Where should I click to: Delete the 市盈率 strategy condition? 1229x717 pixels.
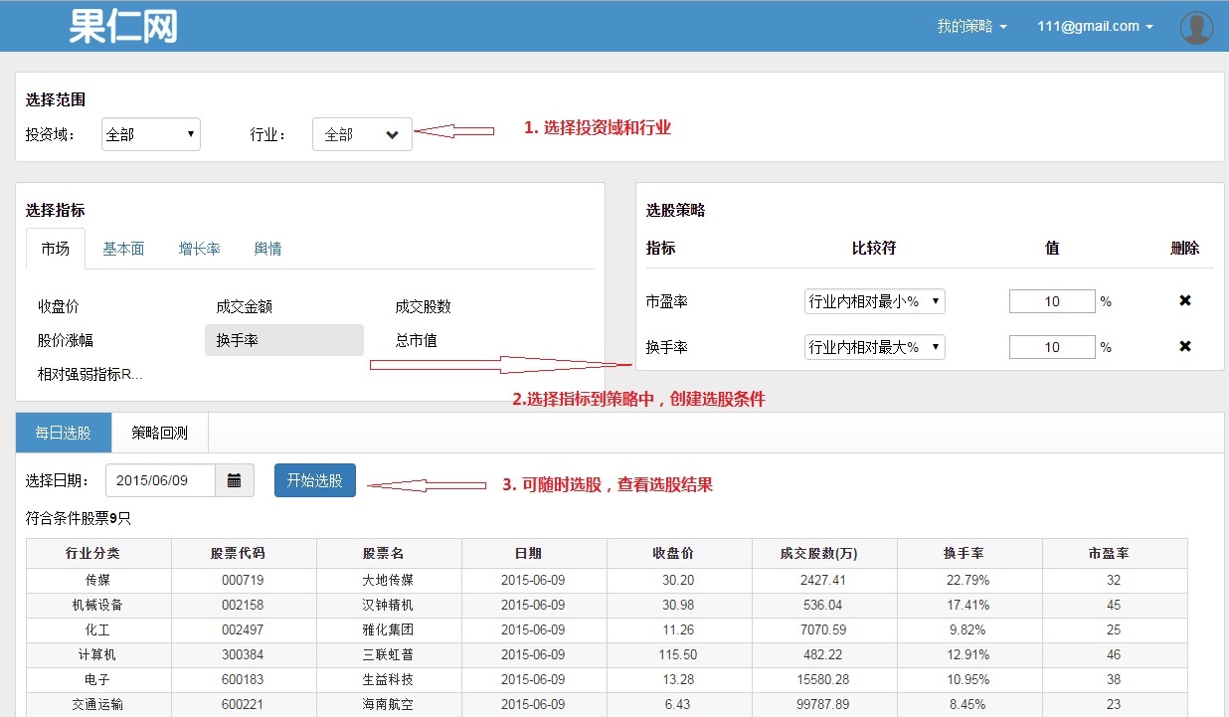[x=1184, y=300]
